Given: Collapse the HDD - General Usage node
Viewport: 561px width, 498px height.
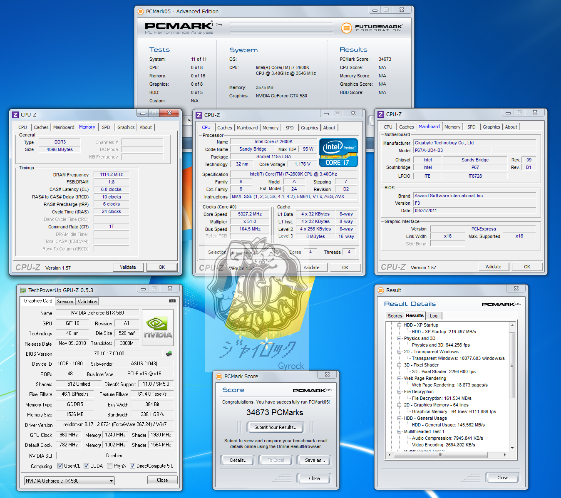Looking at the screenshot, I should click(x=399, y=418).
